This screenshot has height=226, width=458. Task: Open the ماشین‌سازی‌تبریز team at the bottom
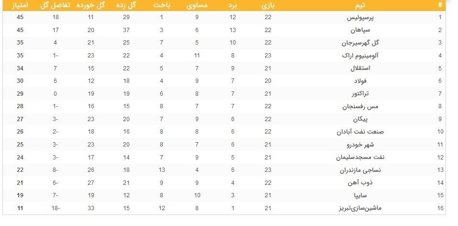point(353,208)
